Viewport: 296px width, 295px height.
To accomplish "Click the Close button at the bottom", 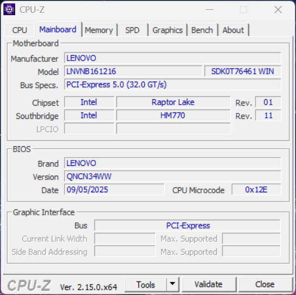I will click(265, 284).
